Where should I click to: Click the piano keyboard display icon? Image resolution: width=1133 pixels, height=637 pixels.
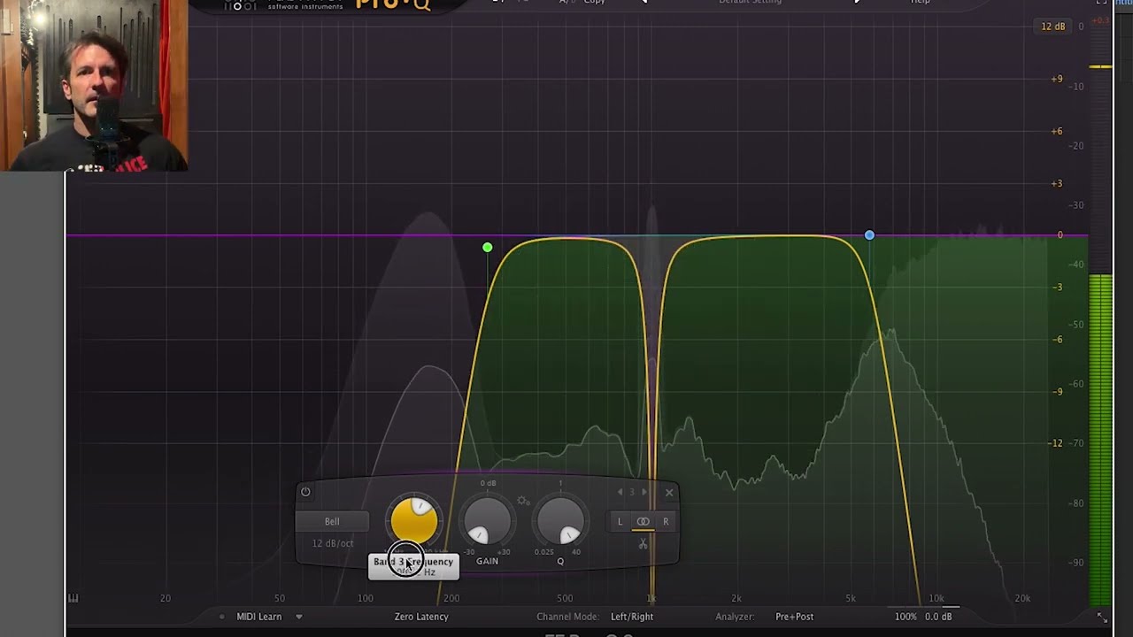pos(73,598)
